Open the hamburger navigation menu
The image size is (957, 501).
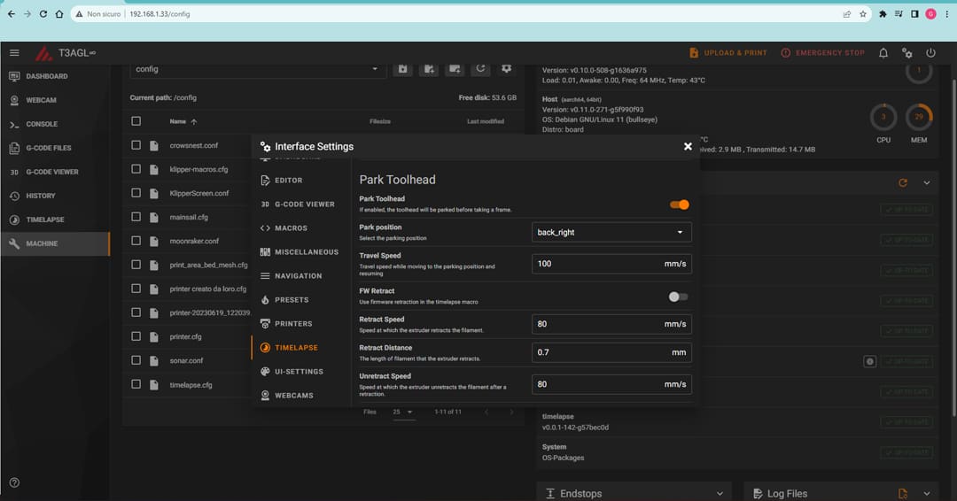(14, 53)
